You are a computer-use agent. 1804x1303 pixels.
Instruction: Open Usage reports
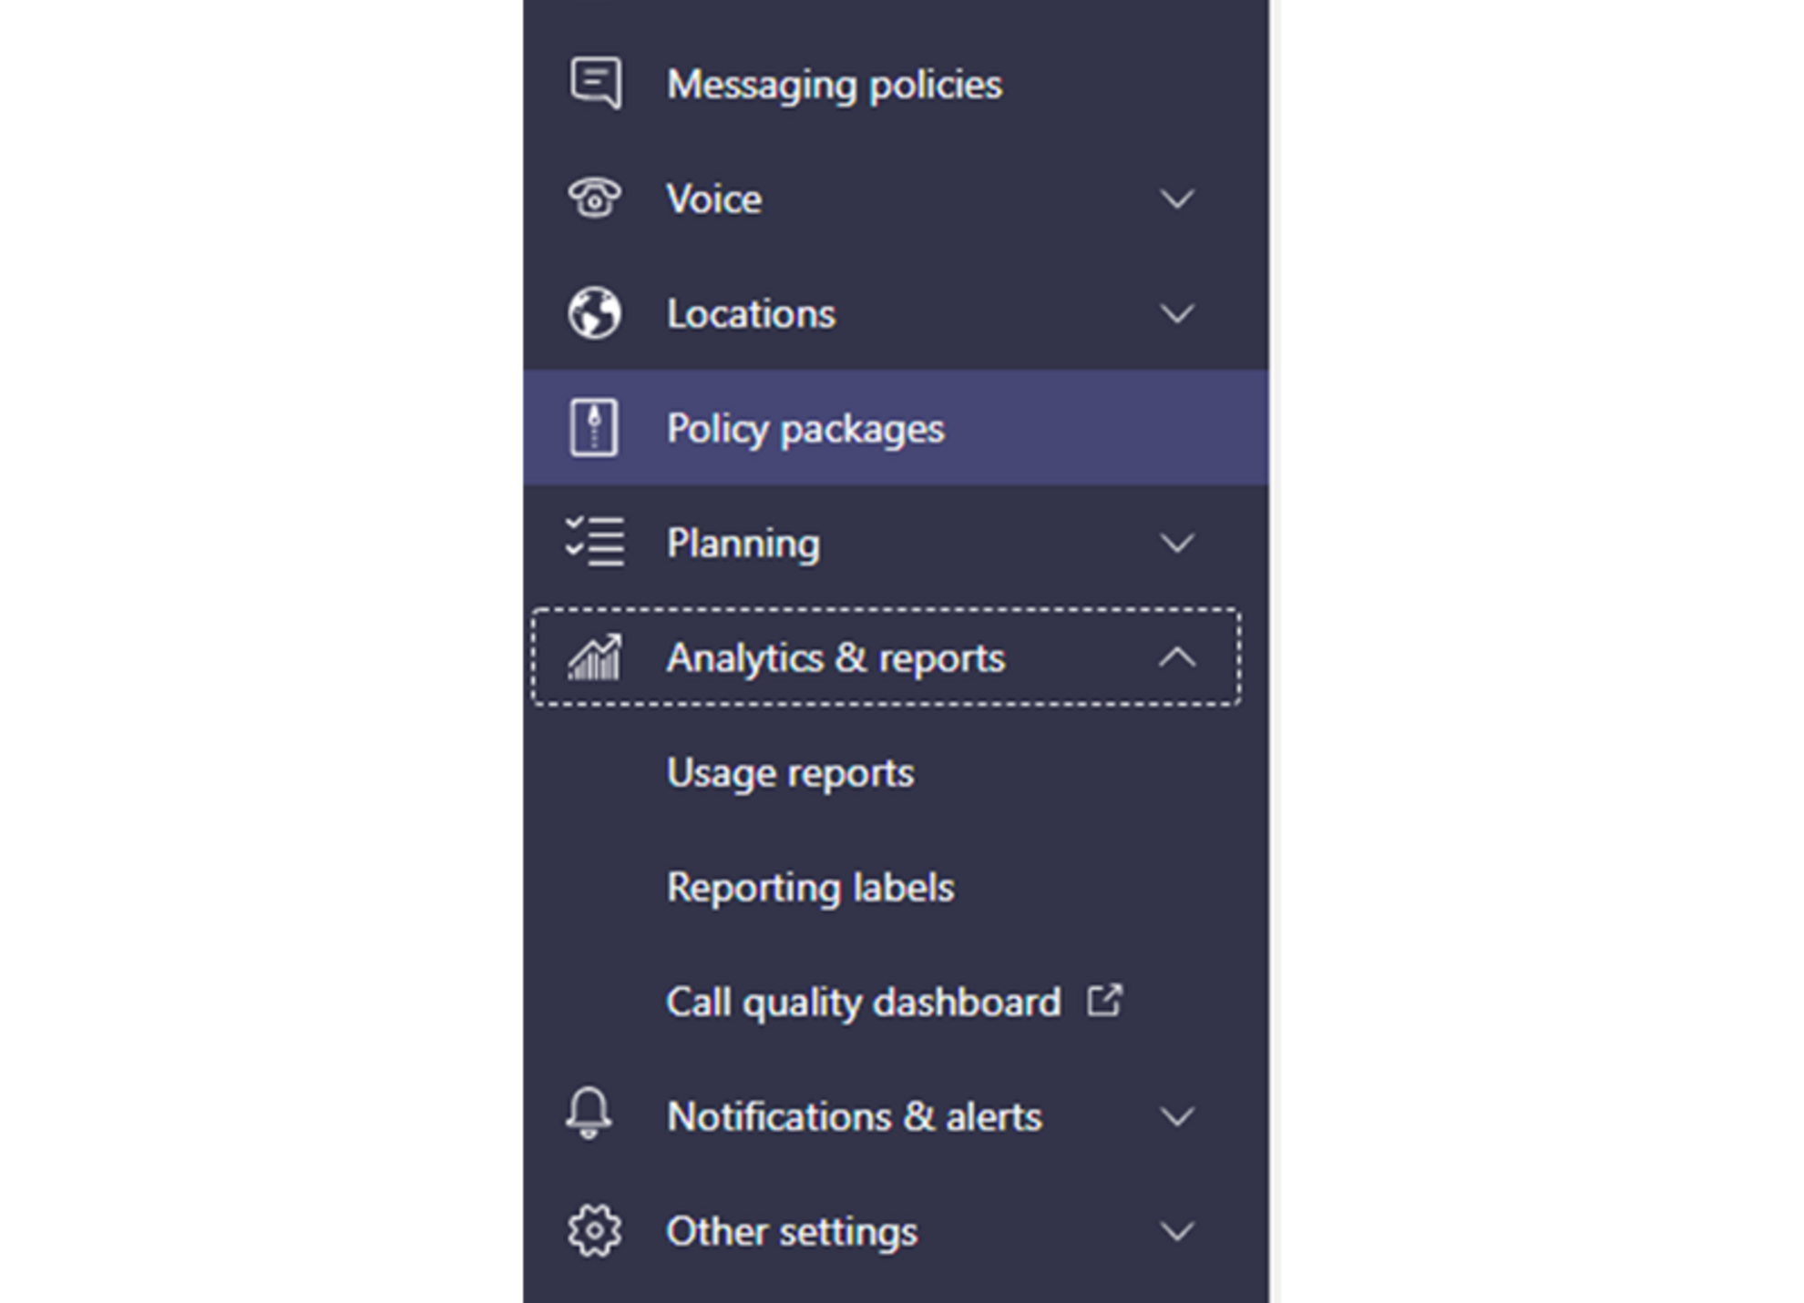click(790, 773)
